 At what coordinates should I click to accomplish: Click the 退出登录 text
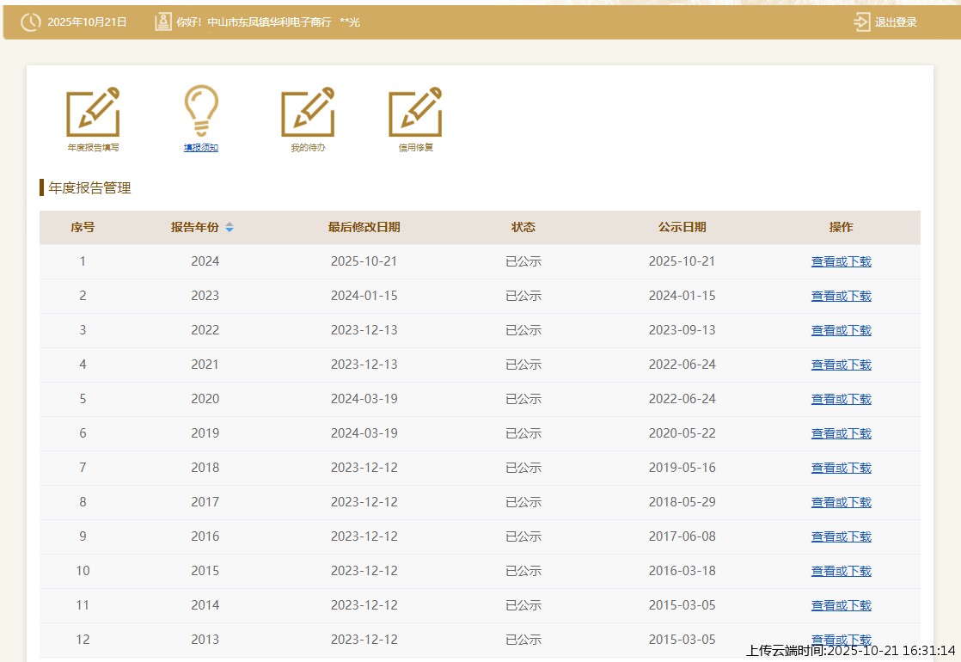[896, 22]
